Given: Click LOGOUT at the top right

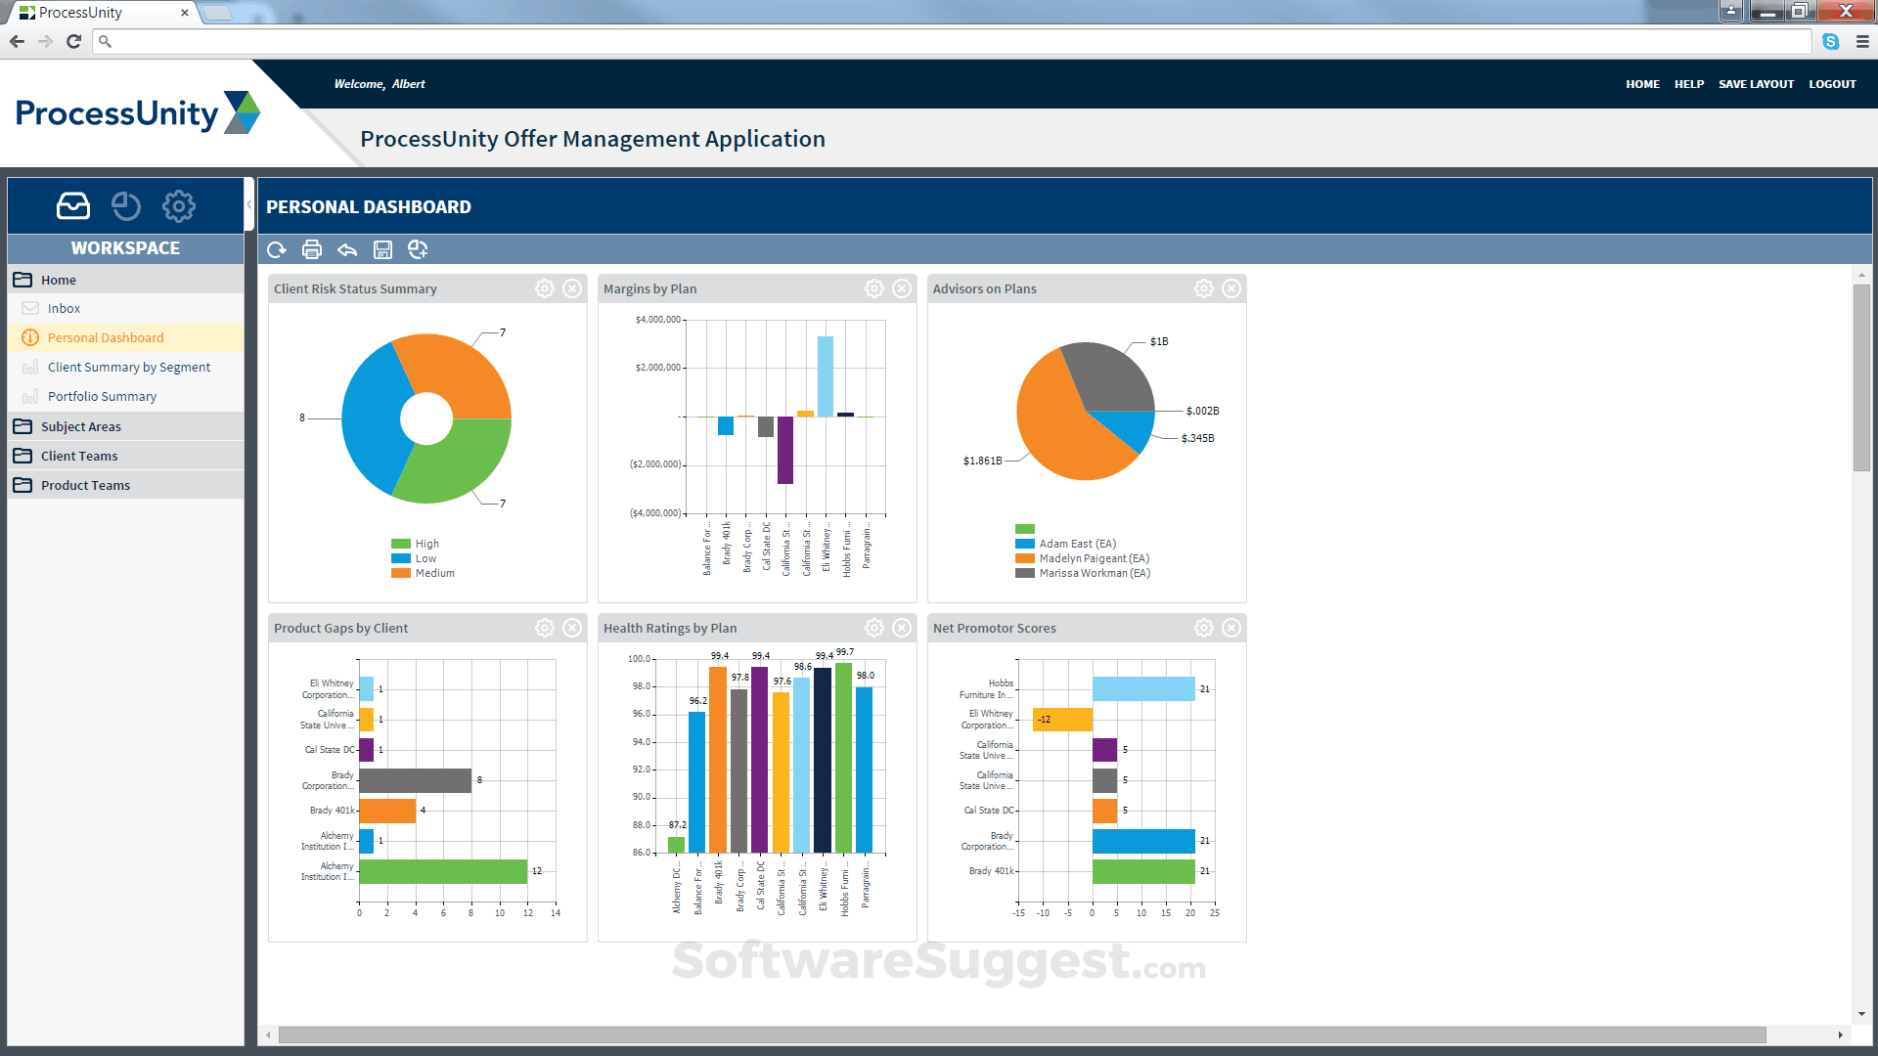Looking at the screenshot, I should pos(1831,84).
